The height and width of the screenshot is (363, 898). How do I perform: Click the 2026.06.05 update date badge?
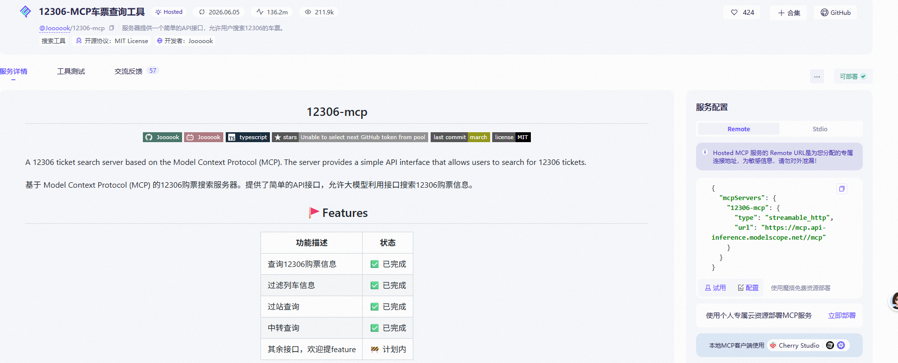(219, 12)
